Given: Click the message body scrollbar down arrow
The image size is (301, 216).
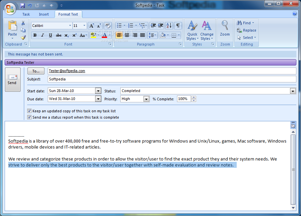Looking at the screenshot, I should [293, 208].
